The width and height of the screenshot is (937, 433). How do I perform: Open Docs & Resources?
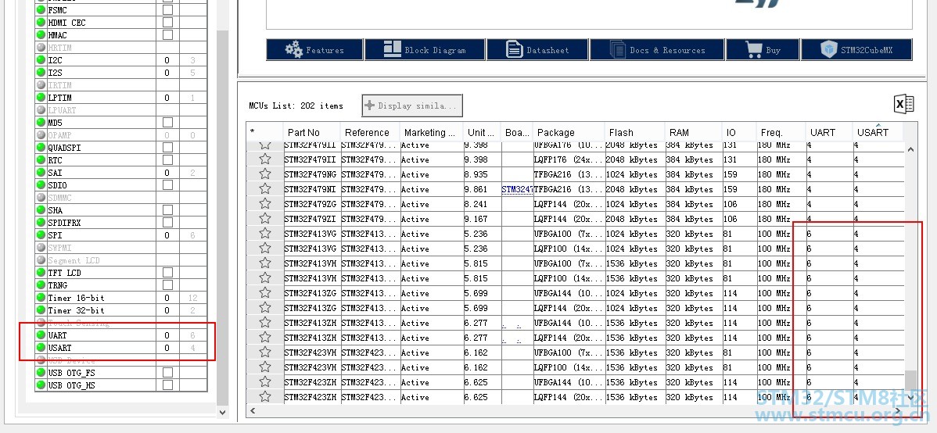click(657, 49)
